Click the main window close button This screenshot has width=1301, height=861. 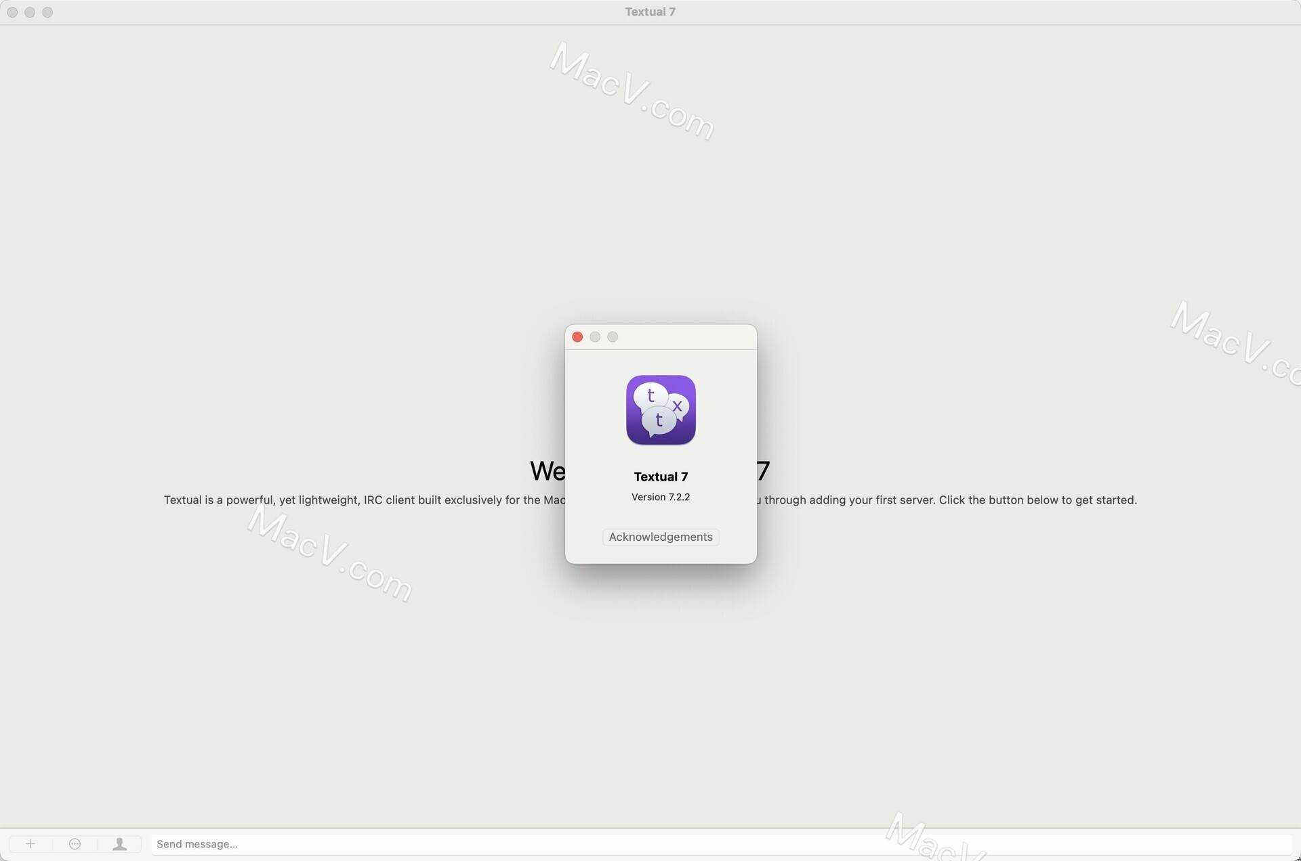pyautogui.click(x=12, y=12)
